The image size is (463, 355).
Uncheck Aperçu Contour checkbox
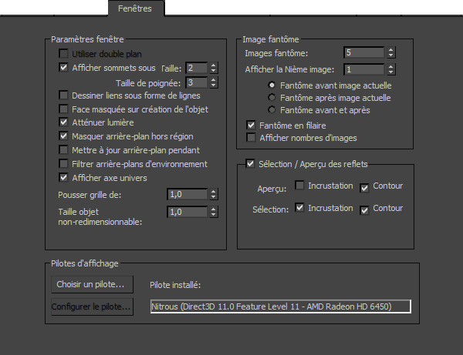pyautogui.click(x=364, y=188)
